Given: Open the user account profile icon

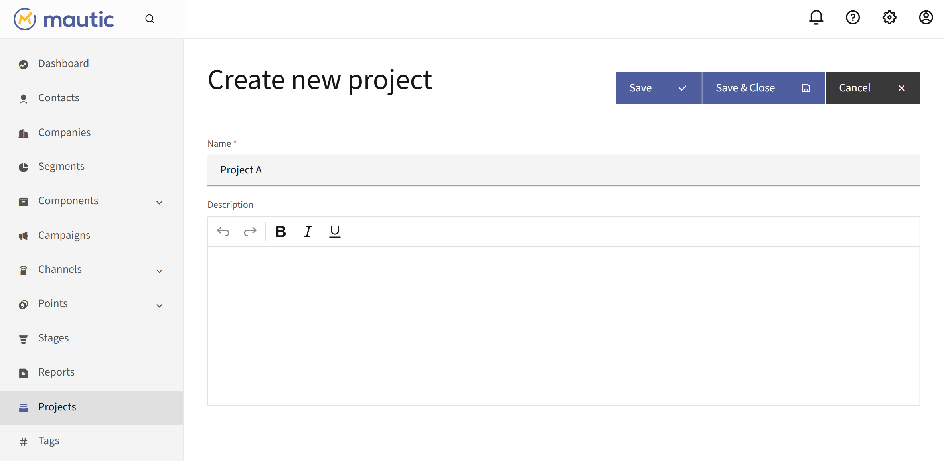Looking at the screenshot, I should point(926,18).
